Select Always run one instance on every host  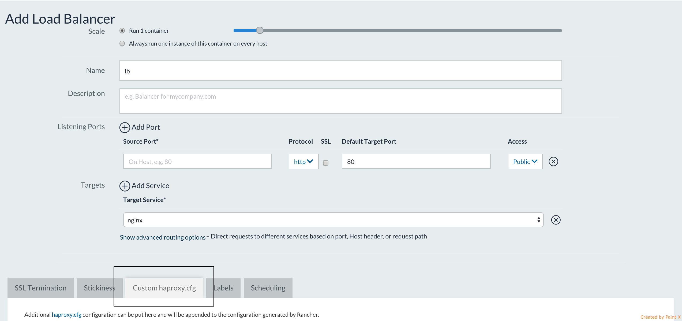[x=122, y=43]
